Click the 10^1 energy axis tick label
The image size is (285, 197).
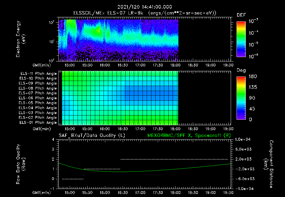click(51, 42)
